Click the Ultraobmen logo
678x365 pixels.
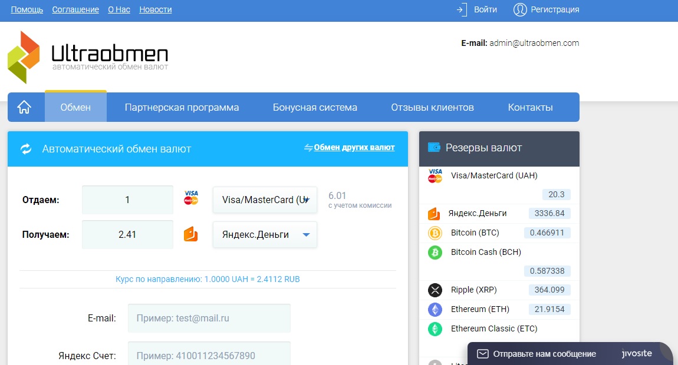click(x=88, y=57)
